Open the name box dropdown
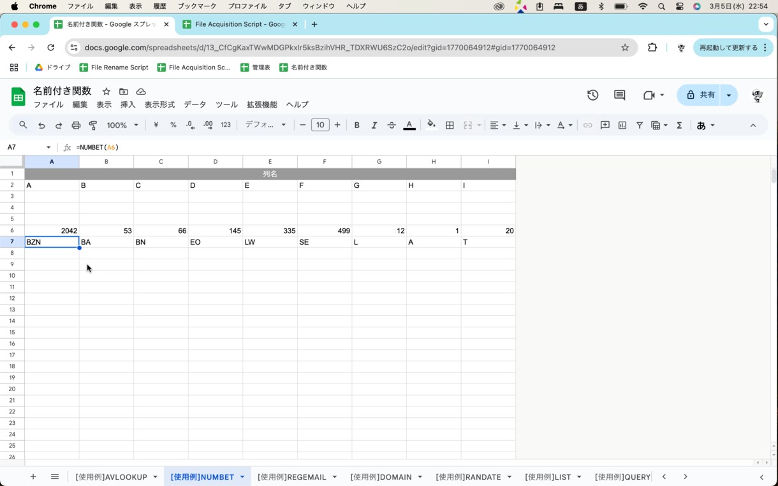 pyautogui.click(x=48, y=147)
